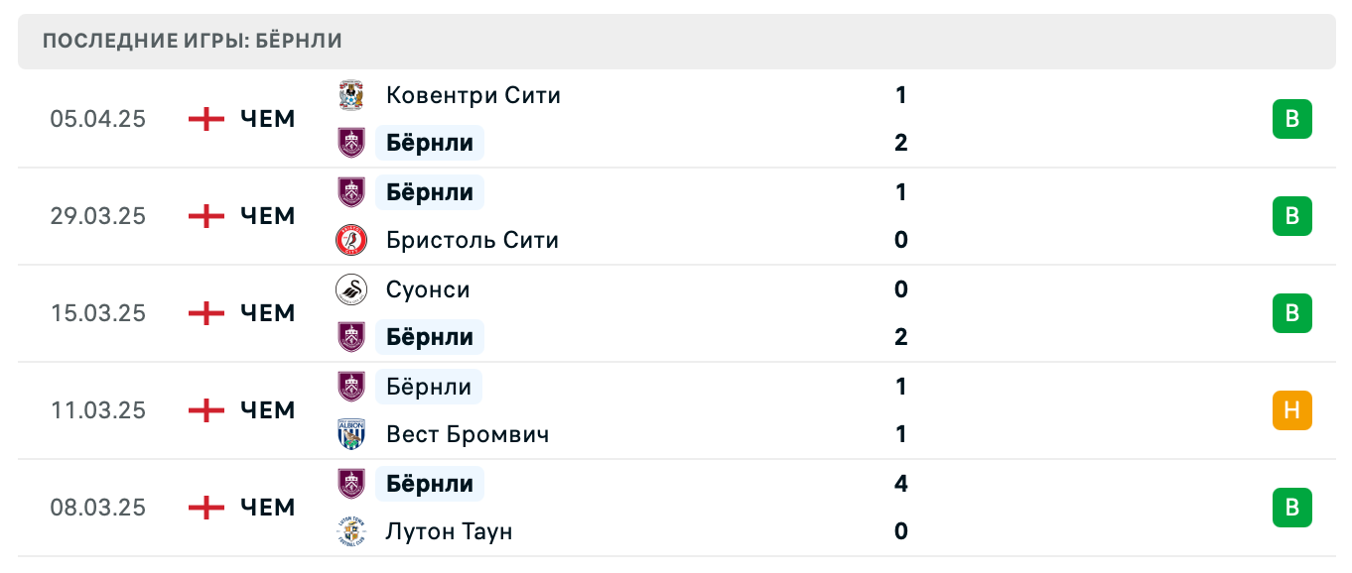Toggle the orange Н badge for the West Brom draw
The image size is (1352, 573).
[x=1291, y=410]
